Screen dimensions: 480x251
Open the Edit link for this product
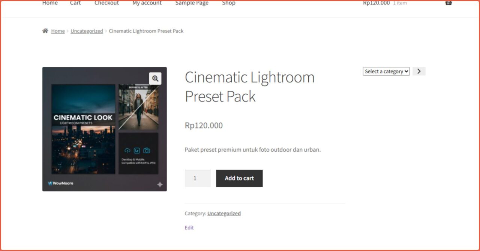(189, 227)
